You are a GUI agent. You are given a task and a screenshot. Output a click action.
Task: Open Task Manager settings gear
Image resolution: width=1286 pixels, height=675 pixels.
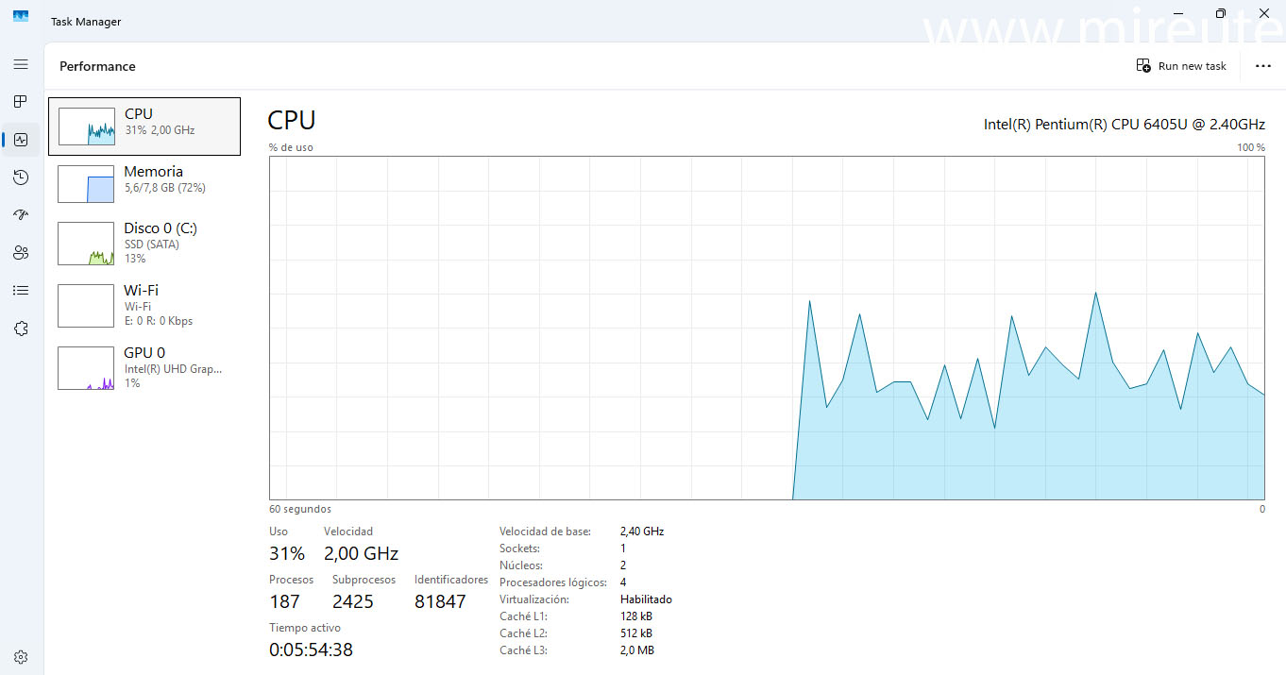coord(21,657)
